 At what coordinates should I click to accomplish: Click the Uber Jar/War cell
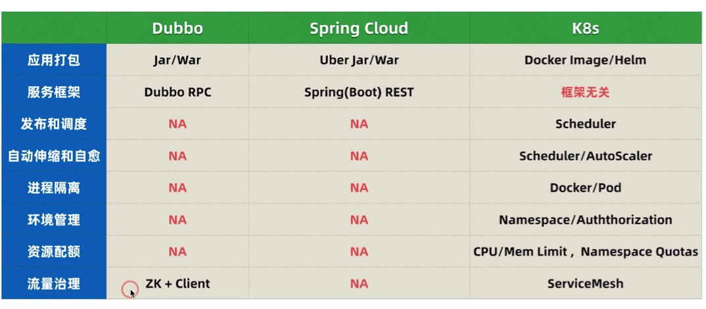pyautogui.click(x=359, y=60)
